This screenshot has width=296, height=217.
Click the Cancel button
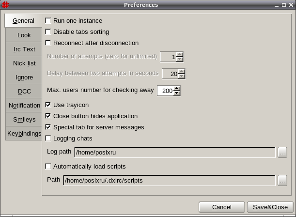(222, 207)
